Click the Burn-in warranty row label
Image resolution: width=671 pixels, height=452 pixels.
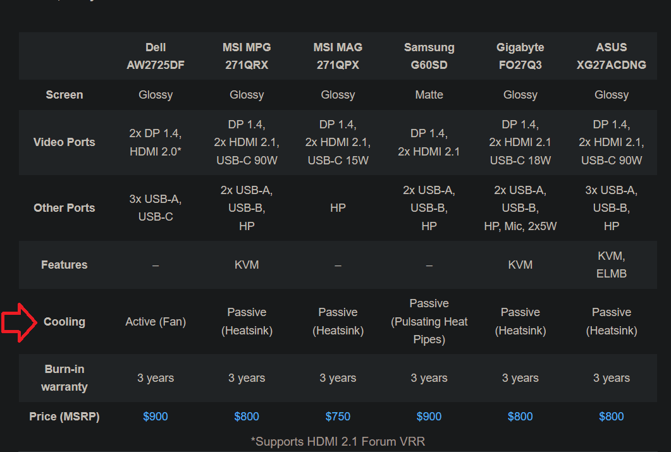(x=64, y=377)
